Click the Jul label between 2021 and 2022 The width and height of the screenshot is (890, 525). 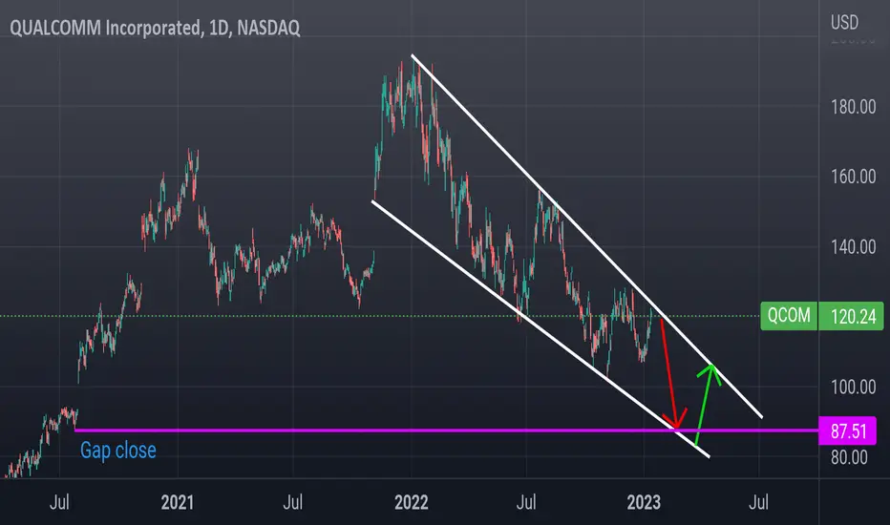pyautogui.click(x=293, y=502)
